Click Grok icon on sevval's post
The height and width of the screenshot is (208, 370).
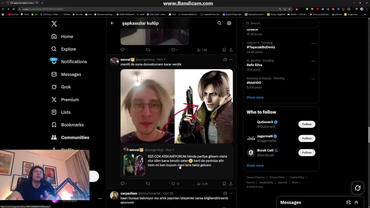(225, 60)
